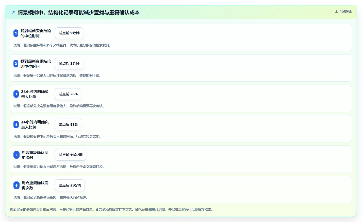Click 24小时内明确负责人比例 in card 4
Image resolution: width=362 pixels, height=222 pixels.
click(x=35, y=124)
